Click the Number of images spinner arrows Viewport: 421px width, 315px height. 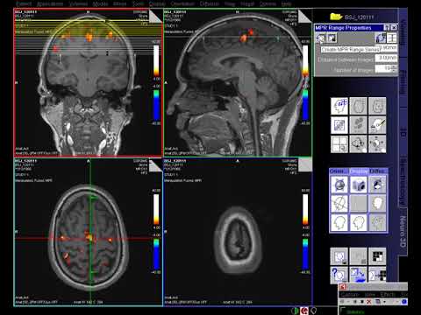tap(394, 68)
